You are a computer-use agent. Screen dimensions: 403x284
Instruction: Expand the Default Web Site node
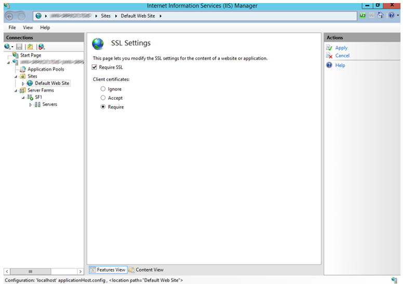(x=23, y=84)
